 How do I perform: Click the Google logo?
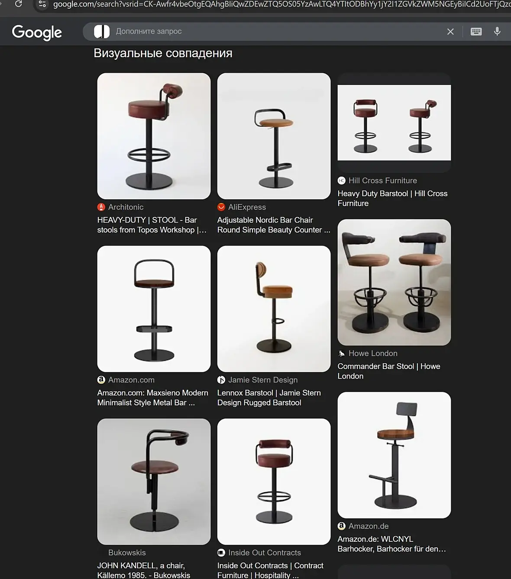click(x=37, y=32)
